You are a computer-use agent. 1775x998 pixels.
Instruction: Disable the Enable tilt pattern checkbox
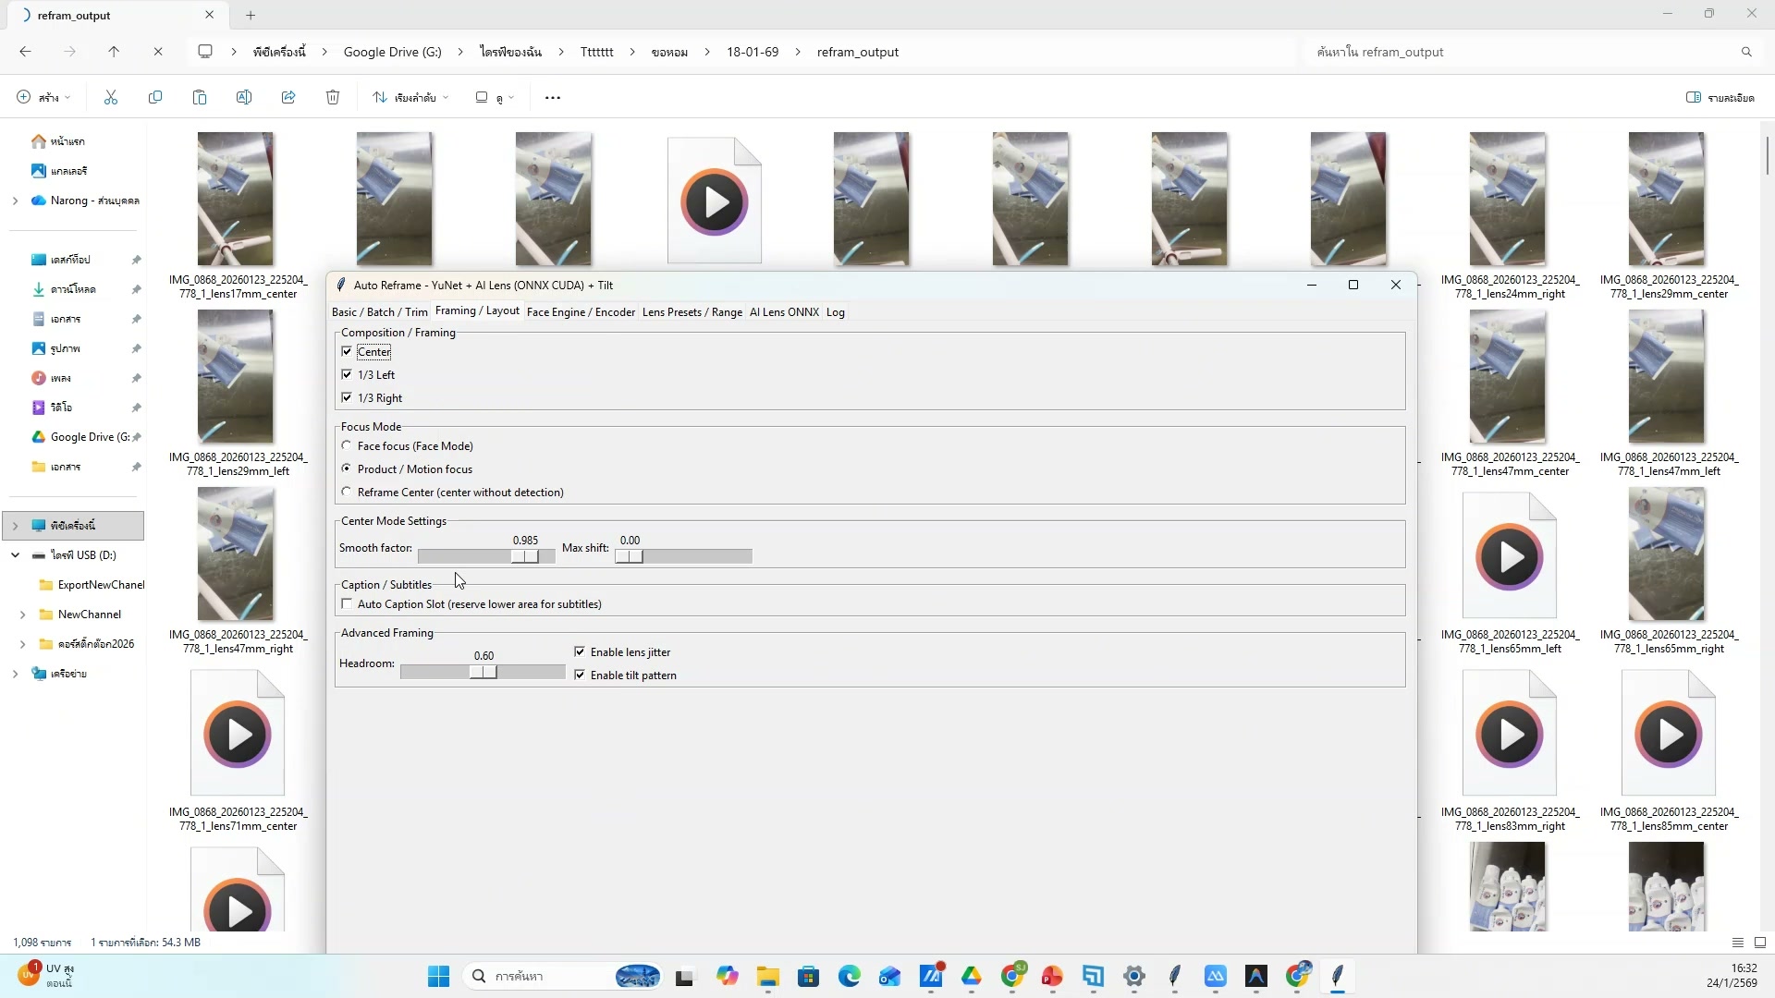tap(580, 675)
